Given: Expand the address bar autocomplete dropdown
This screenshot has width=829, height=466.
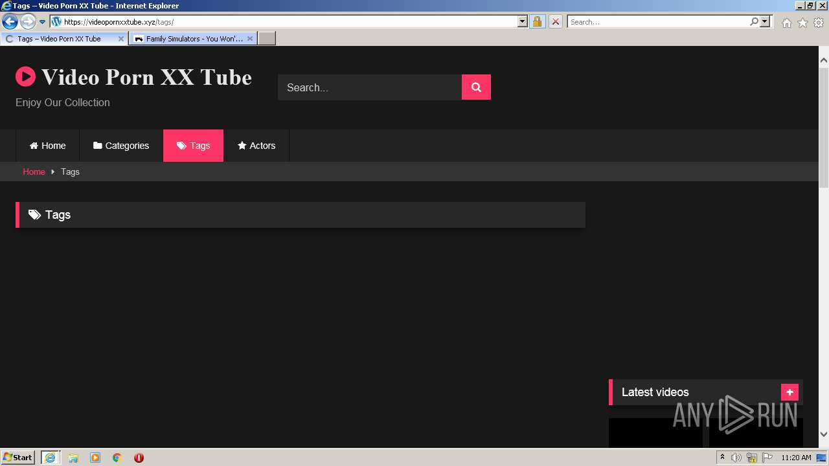Looking at the screenshot, I should click(523, 21).
